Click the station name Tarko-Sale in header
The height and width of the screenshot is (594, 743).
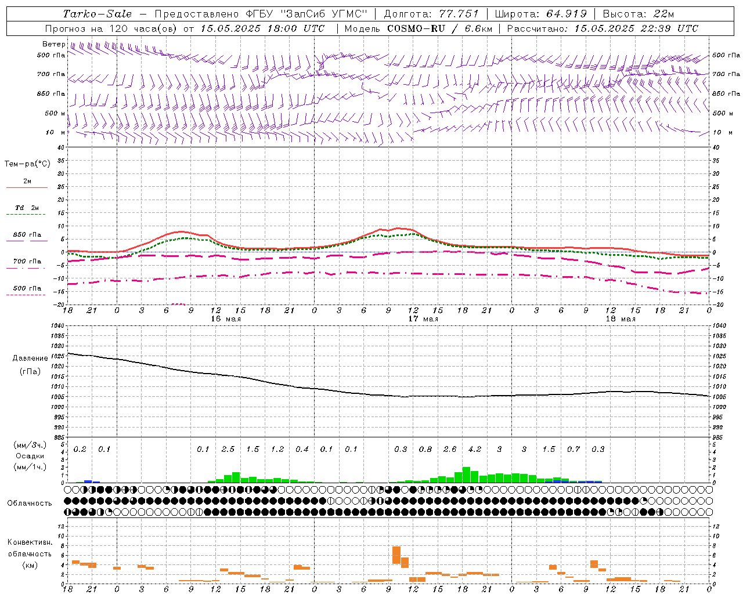(x=98, y=14)
